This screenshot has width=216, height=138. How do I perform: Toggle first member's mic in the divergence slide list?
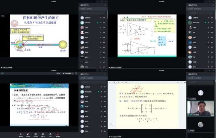click(105, 87)
